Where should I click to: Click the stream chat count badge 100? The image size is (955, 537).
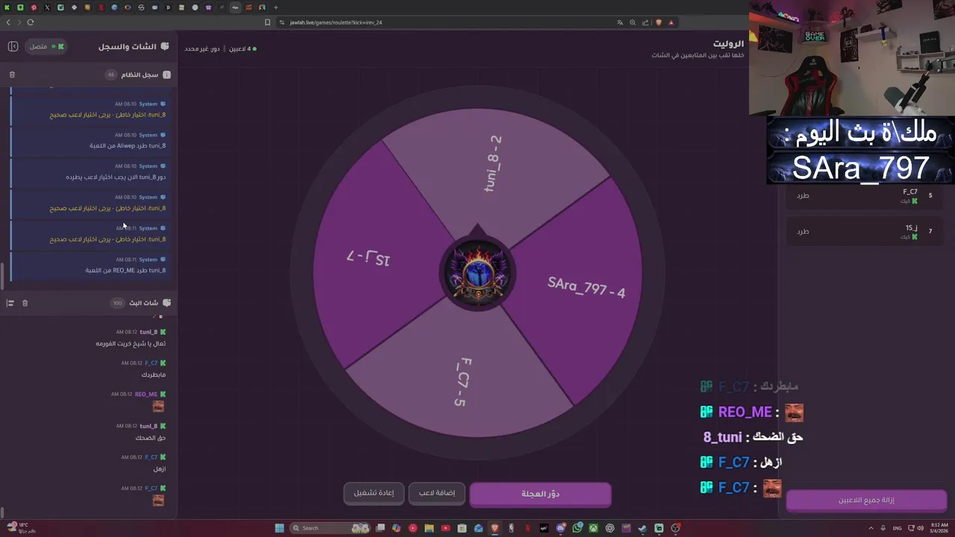click(117, 303)
